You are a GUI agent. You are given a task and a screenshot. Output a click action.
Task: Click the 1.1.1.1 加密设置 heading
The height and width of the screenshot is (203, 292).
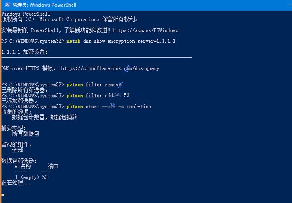(x=24, y=52)
